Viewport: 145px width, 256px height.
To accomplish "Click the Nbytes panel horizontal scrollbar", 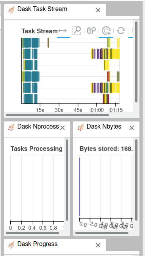I will pos(102,233).
